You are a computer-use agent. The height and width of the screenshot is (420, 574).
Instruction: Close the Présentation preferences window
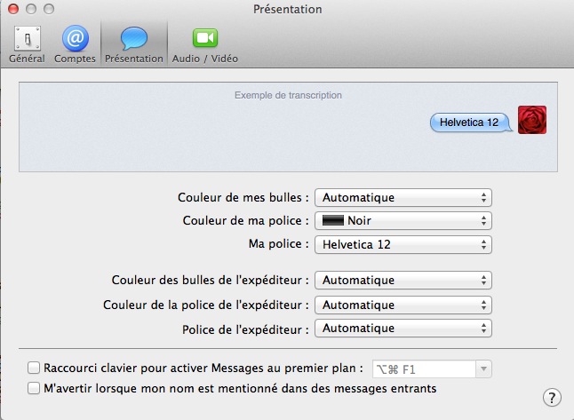pos(13,9)
